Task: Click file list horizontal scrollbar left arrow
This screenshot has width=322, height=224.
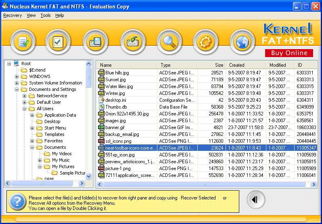Action: coord(100,184)
